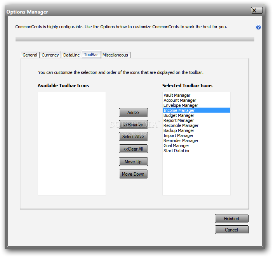This screenshot has width=273, height=257.
Task: Click the <<Clear All button
Action: tap(133, 149)
